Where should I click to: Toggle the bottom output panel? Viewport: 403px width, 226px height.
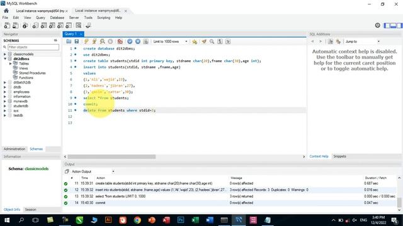393,25
